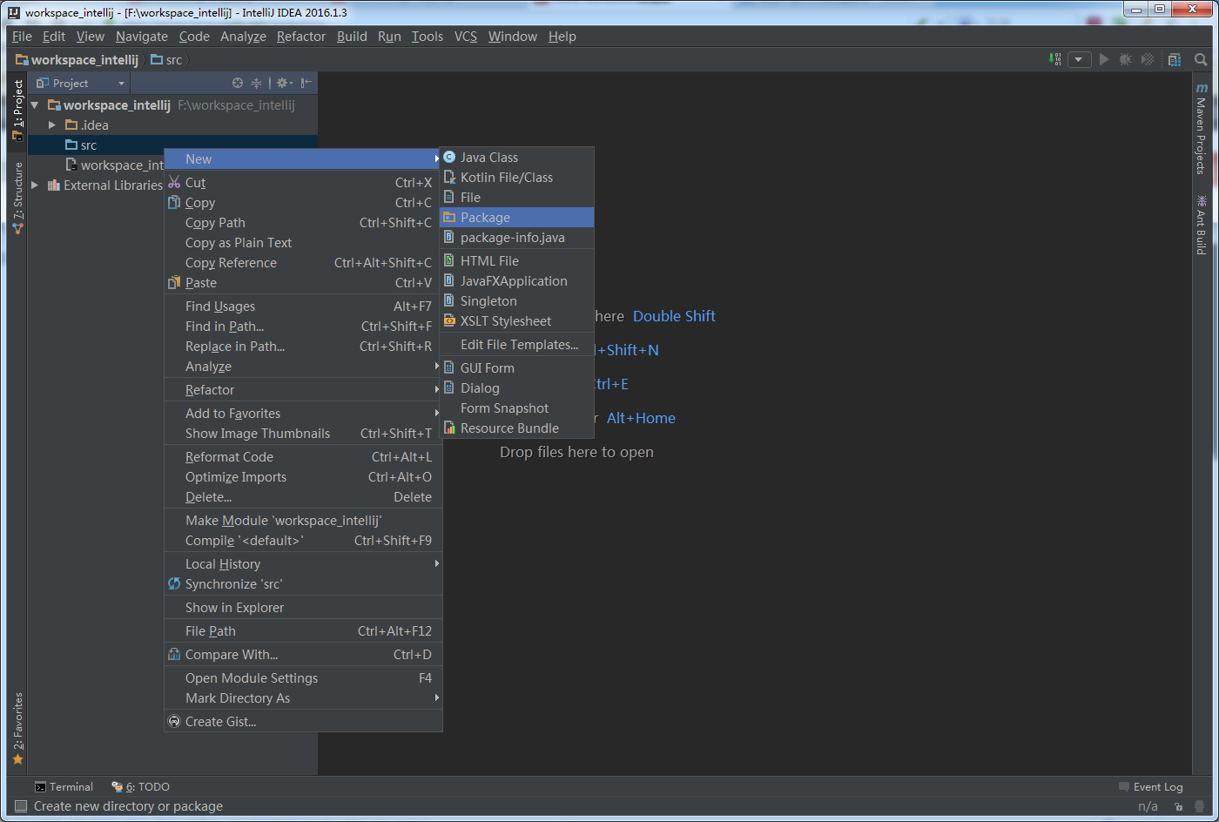Click Edit File Templates... entry

pyautogui.click(x=517, y=345)
